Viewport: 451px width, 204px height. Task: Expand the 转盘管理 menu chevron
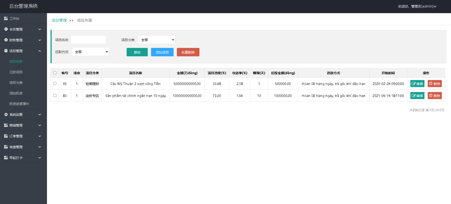pos(40,147)
